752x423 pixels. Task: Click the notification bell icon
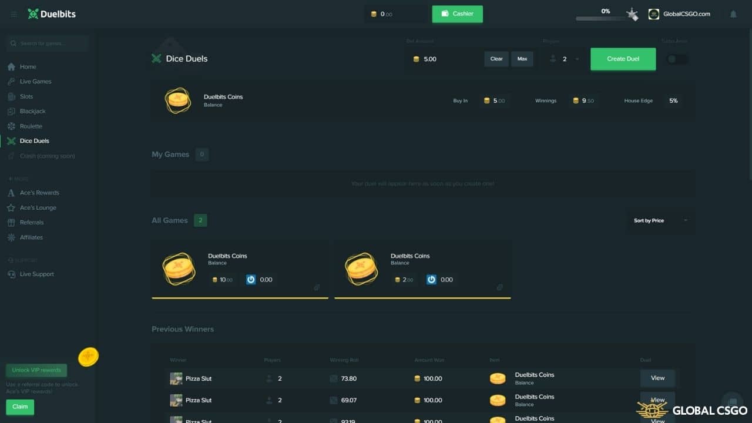click(x=733, y=14)
